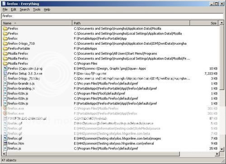Click path "All Users\Start Menu\Programs"
Screen dimensions: 226x164
point(115,53)
